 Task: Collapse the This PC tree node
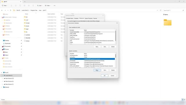(x=1, y=73)
